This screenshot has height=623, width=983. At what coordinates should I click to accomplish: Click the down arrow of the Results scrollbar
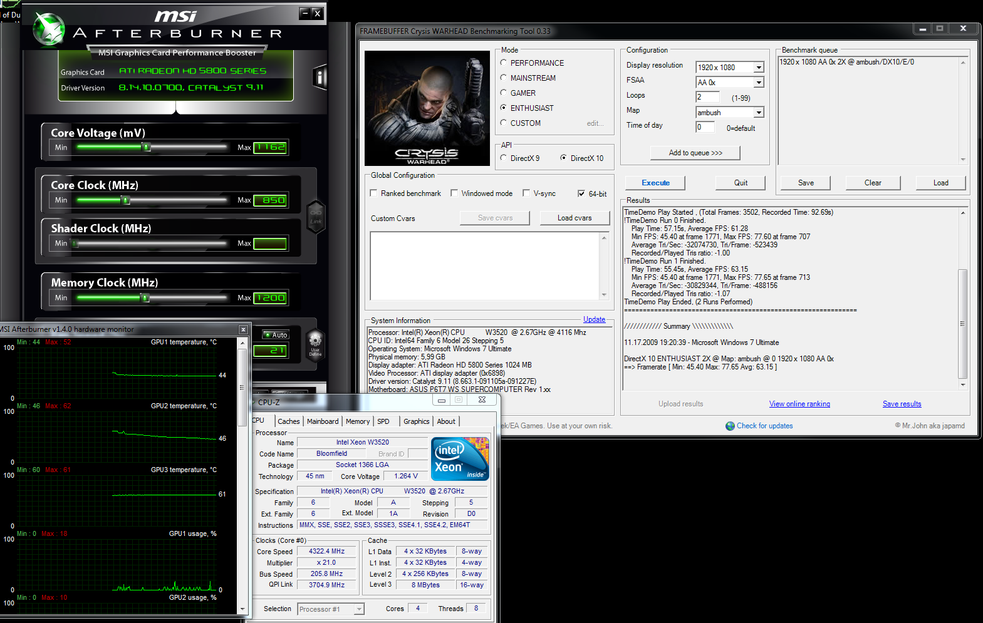click(963, 384)
